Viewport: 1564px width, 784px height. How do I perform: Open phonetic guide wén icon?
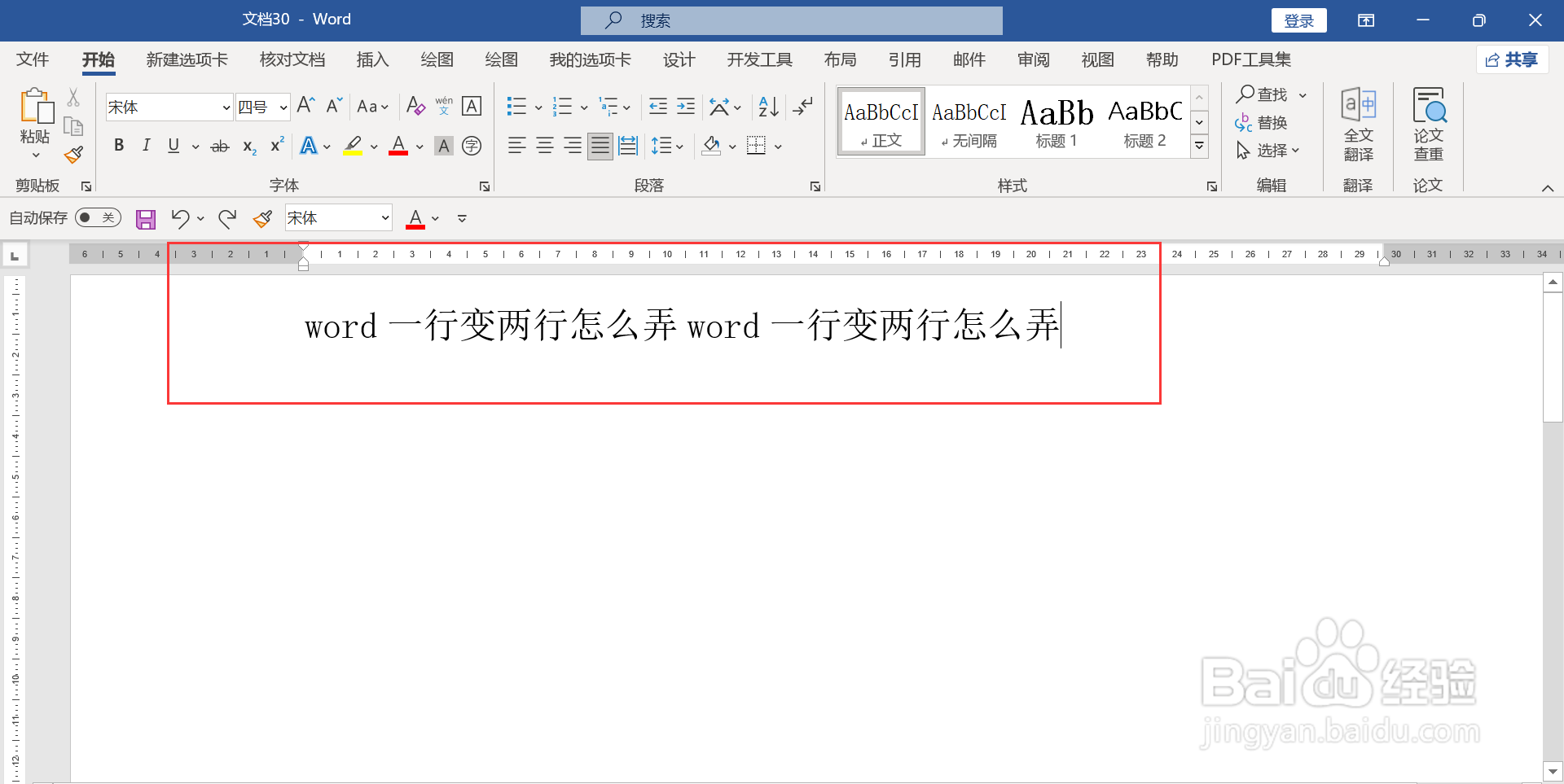click(x=444, y=106)
